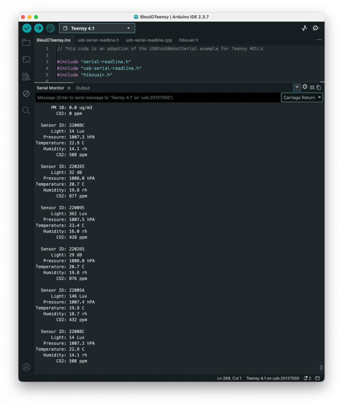Click Teensy 4.1 on usb status text

[272, 378]
